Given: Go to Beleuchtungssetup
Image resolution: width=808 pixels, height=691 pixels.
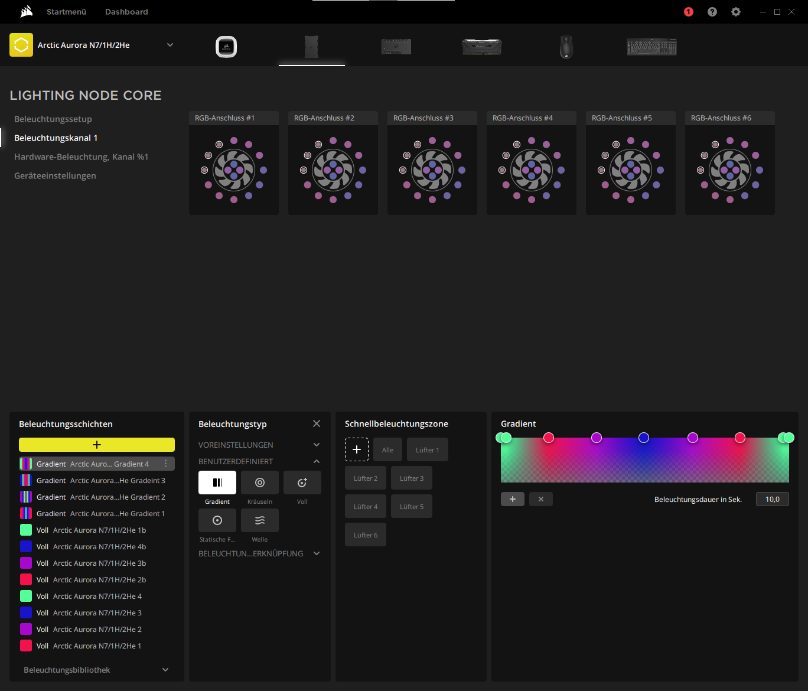Looking at the screenshot, I should [53, 119].
